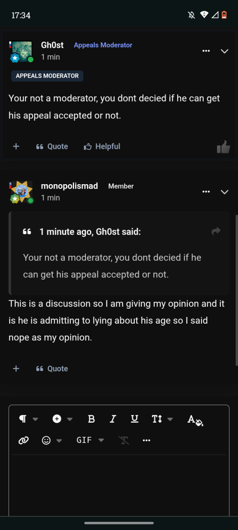Image resolution: width=238 pixels, height=530 pixels.
Task: Click the thumbs up reaction on Gh0st's post
Action: click(x=224, y=147)
